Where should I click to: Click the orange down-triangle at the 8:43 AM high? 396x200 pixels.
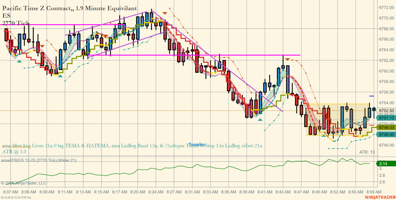287,59
